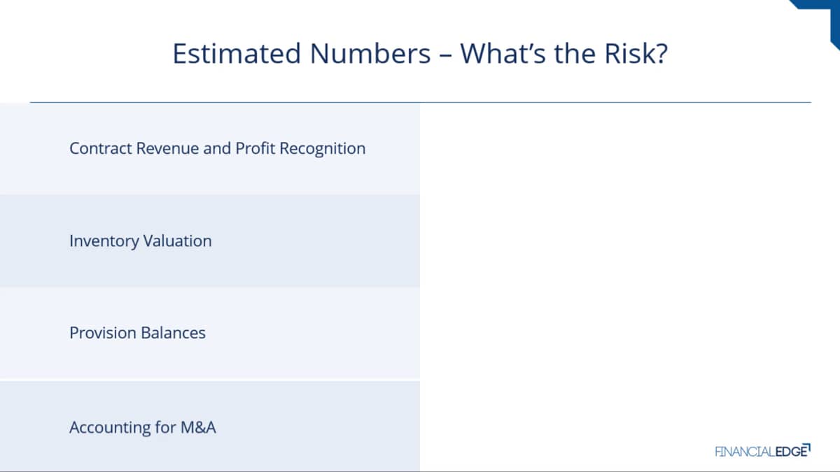The width and height of the screenshot is (840, 472).
Task: Click the word Balances in third row
Action: (x=173, y=333)
